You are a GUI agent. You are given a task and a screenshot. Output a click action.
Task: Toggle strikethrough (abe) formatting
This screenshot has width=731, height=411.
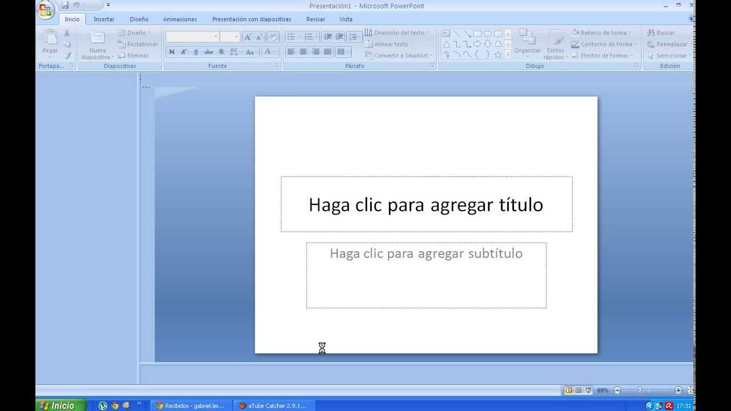208,52
